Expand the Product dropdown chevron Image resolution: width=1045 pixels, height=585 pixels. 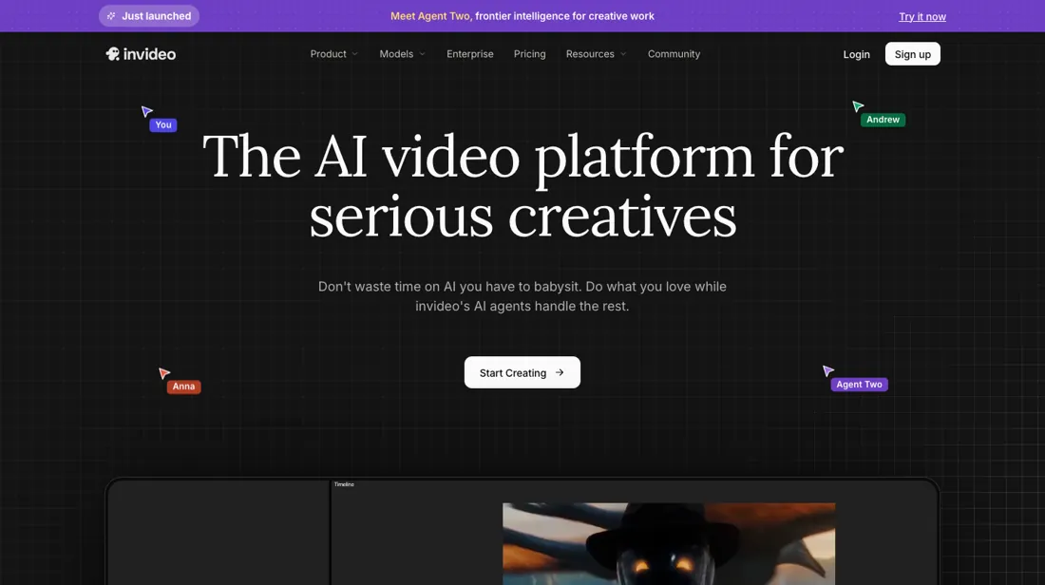coord(355,54)
